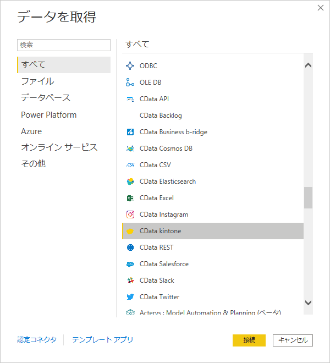Open the テンプレート アプリ link
Viewport: 330px width, 363px height.
(103, 340)
